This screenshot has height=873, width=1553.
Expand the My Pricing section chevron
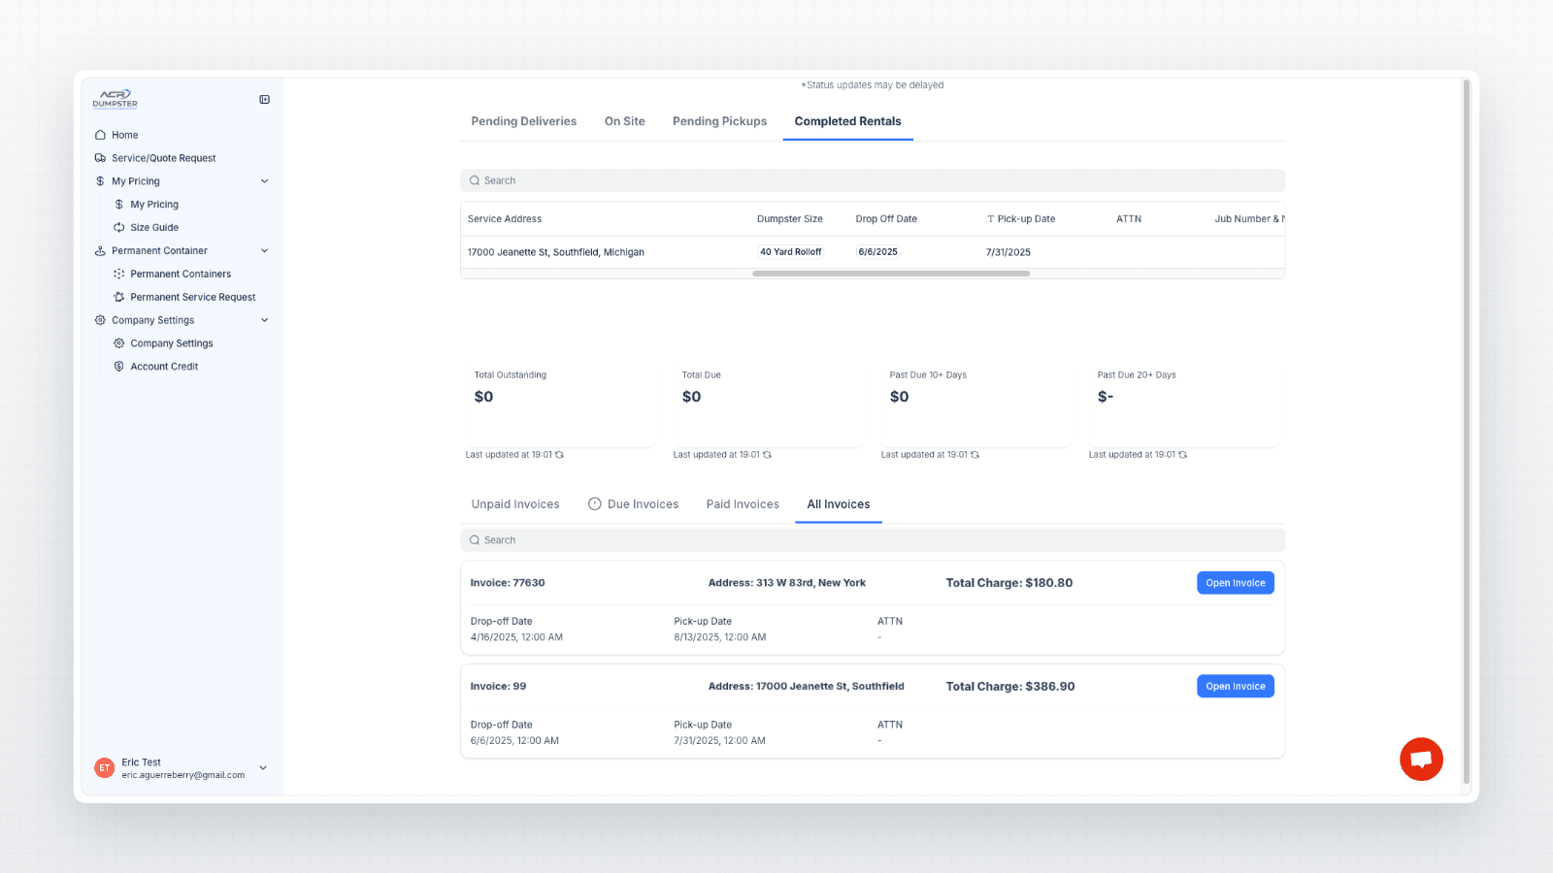coord(264,180)
